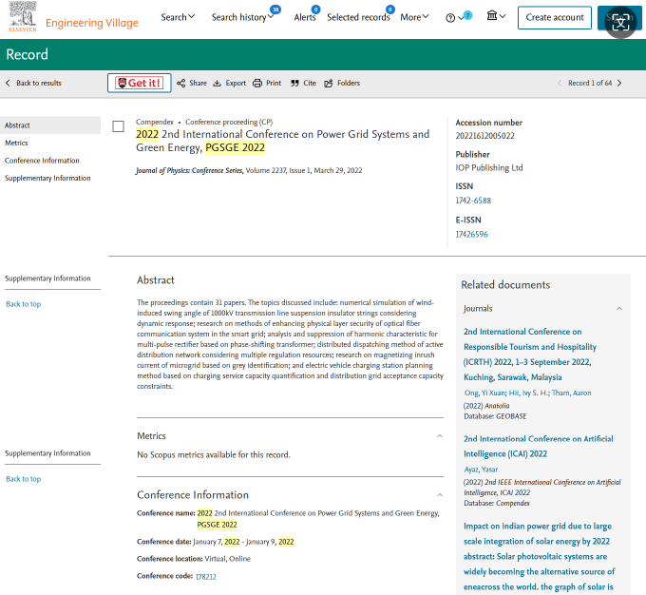Click the Engineering Village home link
This screenshot has height=595, width=646.
point(92,23)
